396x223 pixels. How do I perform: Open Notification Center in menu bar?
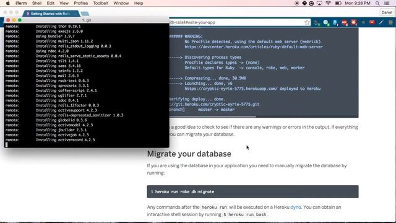click(x=387, y=3)
